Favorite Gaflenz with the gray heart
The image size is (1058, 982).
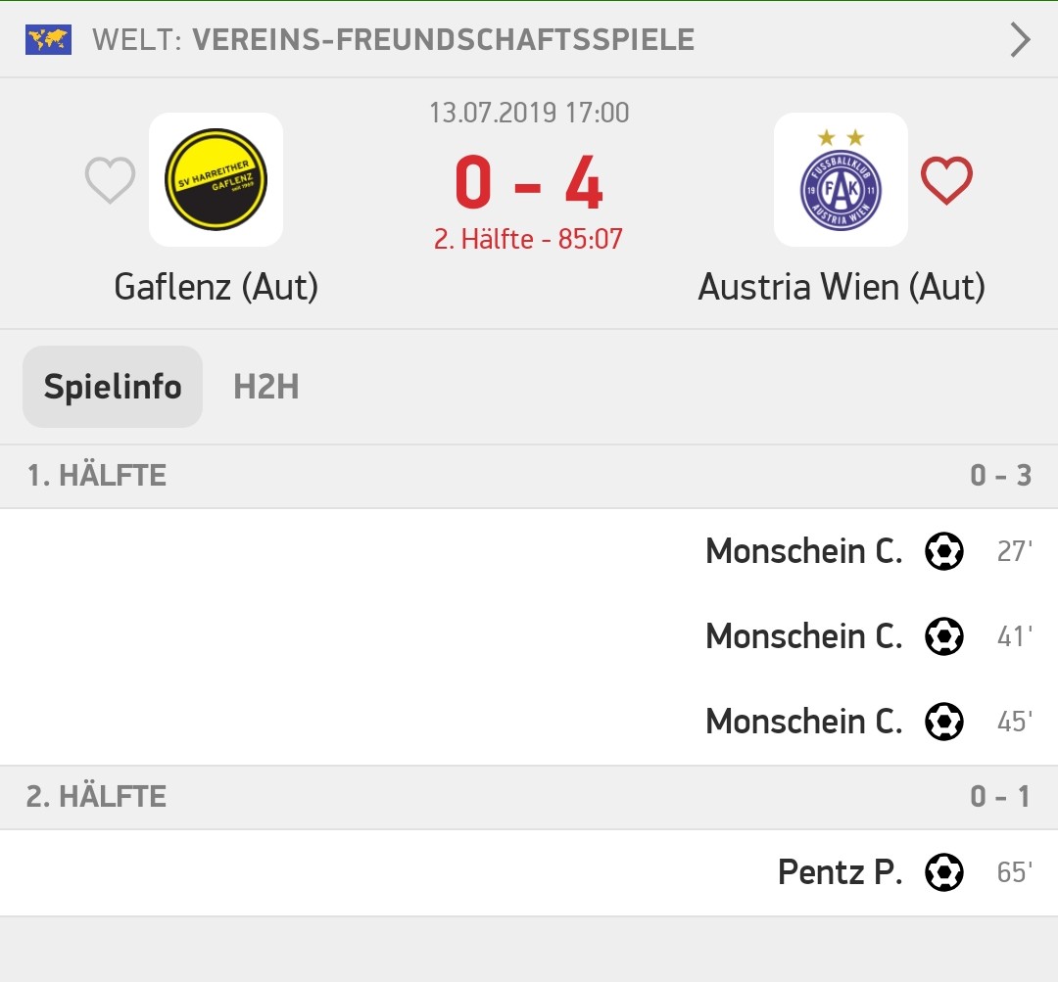pos(110,179)
